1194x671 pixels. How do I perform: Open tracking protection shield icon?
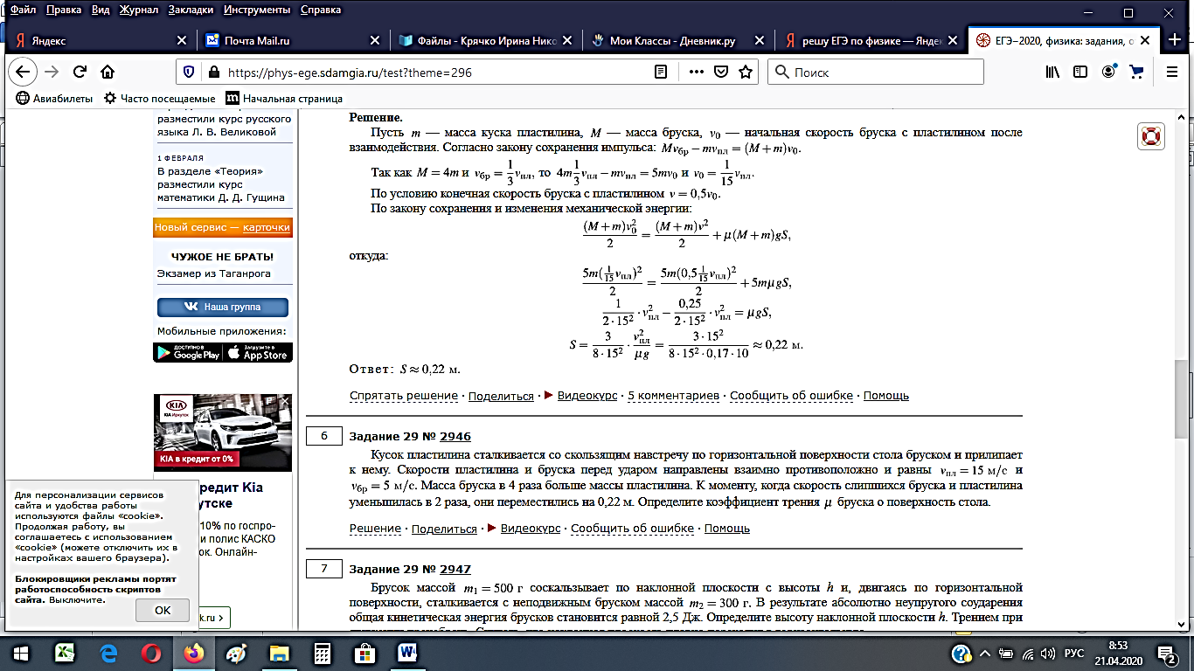[x=188, y=73]
